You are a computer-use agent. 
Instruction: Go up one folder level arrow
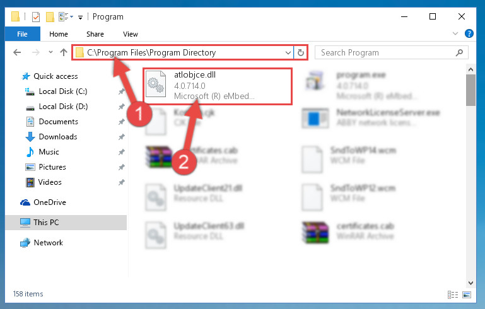pyautogui.click(x=64, y=52)
